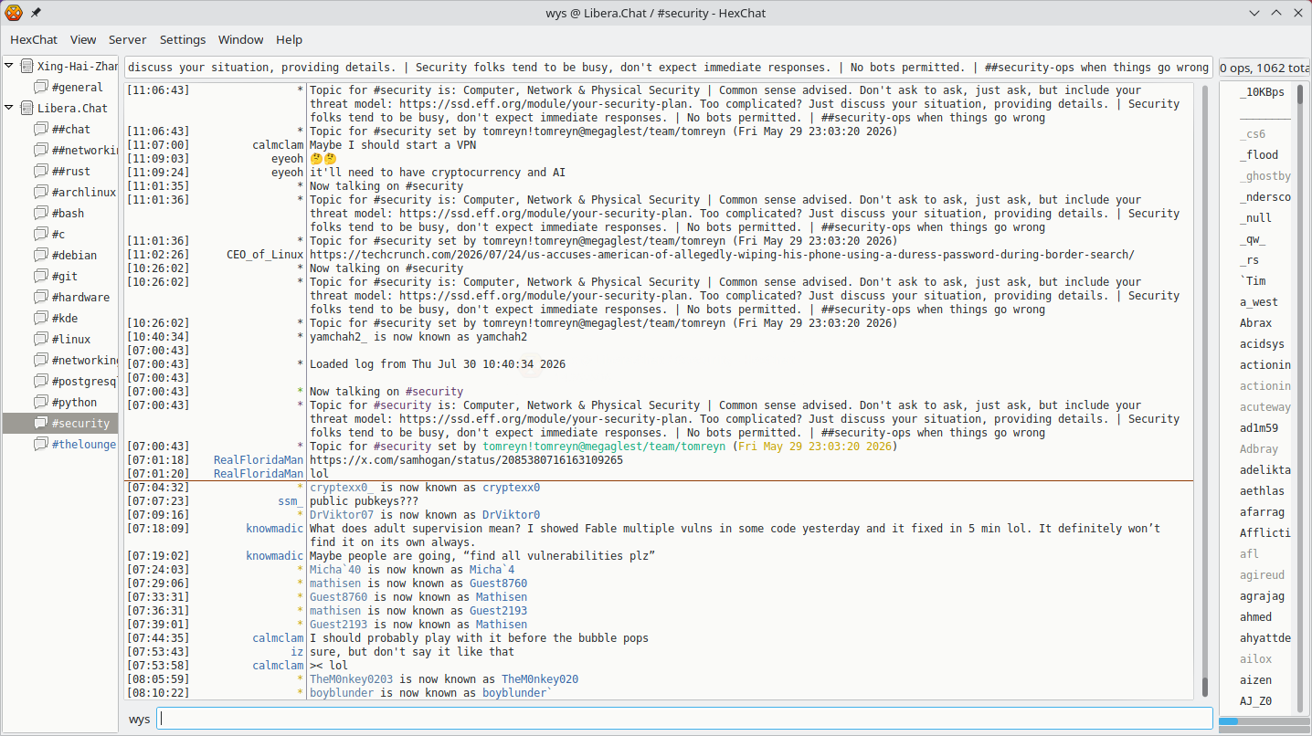
Task: Select user _10KBps in the user list
Action: point(1262,92)
